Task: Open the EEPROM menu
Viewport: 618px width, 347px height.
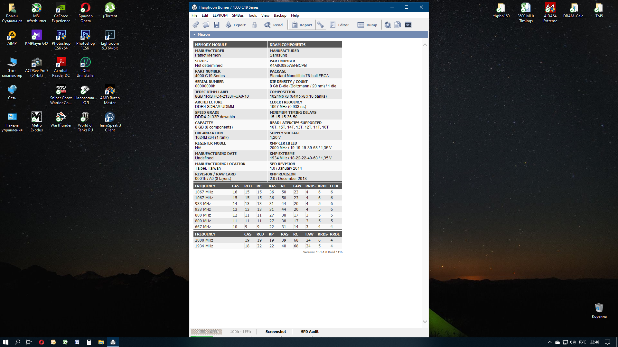Action: click(x=220, y=15)
